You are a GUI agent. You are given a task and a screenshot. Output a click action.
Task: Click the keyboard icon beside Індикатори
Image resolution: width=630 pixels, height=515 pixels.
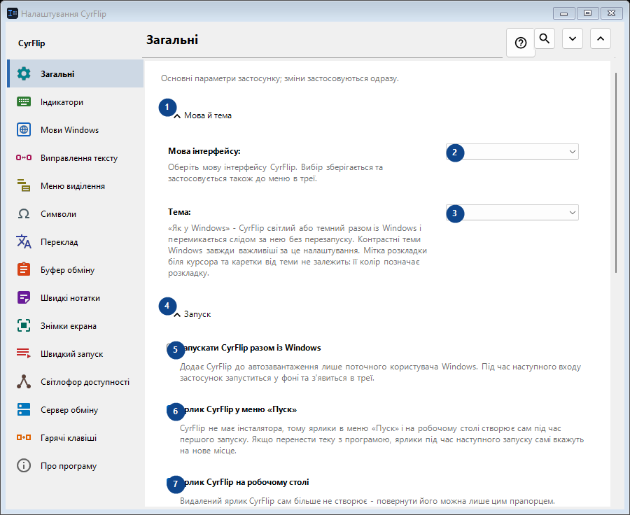tap(24, 102)
